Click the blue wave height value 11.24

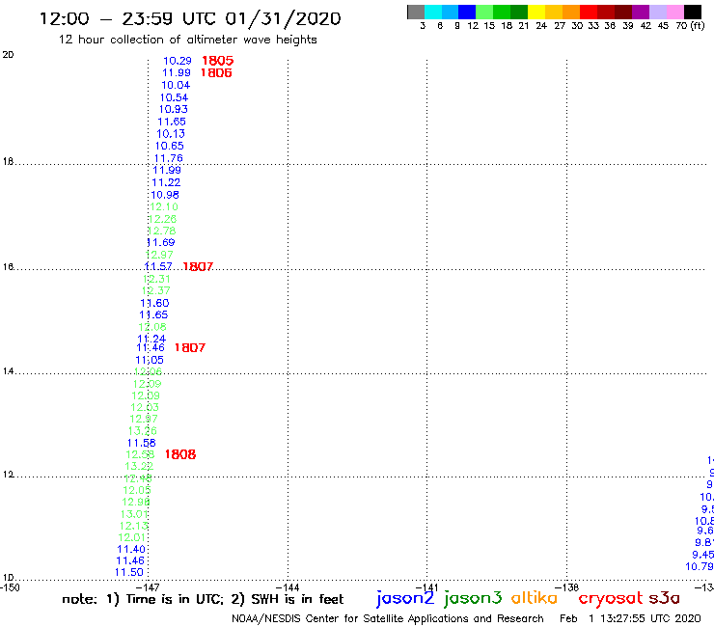(x=151, y=339)
